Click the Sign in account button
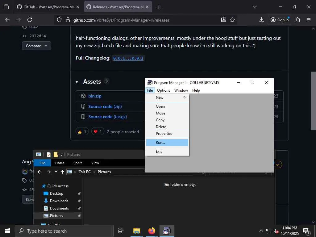Image resolution: width=316 pixels, height=237 pixels. point(280,20)
